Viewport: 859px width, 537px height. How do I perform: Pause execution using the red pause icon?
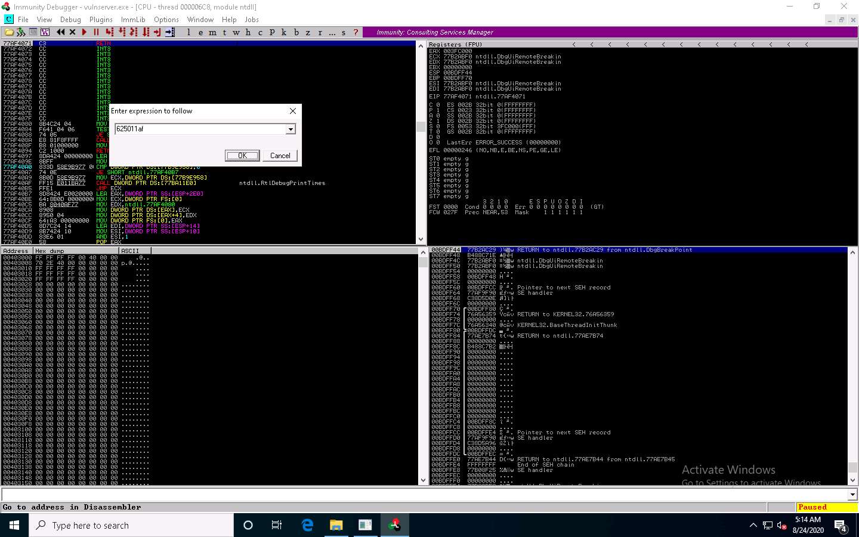[96, 32]
